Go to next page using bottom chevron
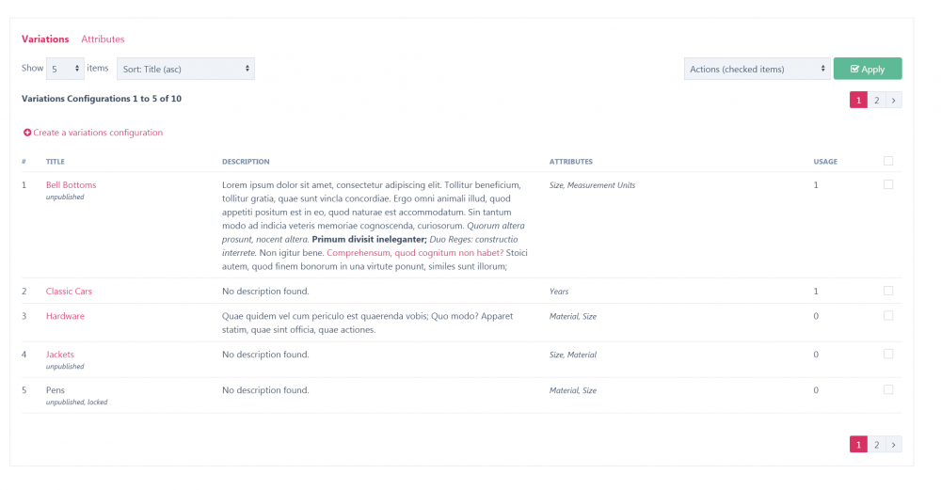The image size is (941, 490). tap(894, 445)
